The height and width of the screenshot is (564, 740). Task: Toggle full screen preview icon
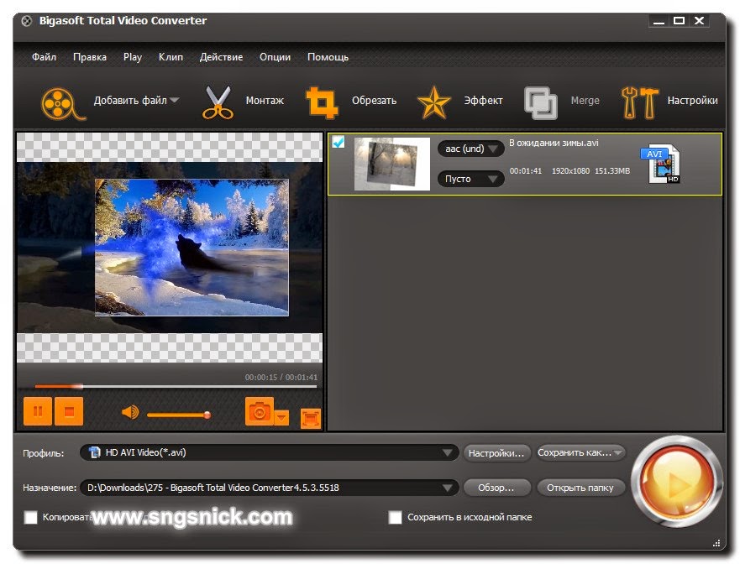click(x=311, y=418)
